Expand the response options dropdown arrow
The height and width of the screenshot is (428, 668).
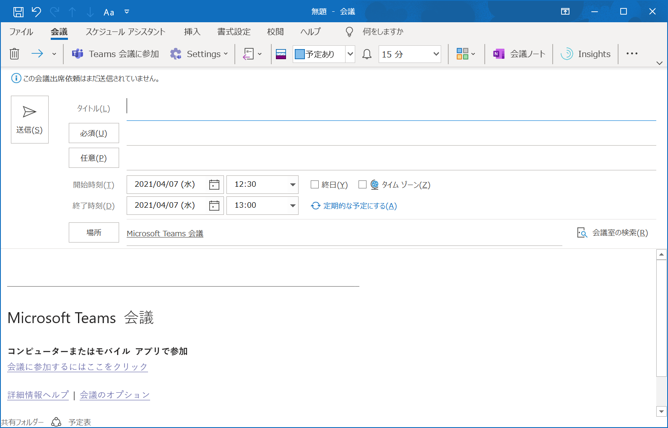click(260, 54)
